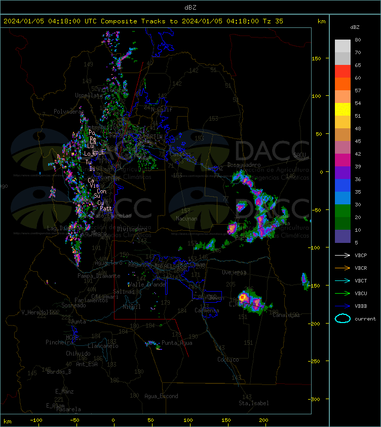
Task: Click the SACU map label
Action: pyautogui.click(x=299, y=155)
